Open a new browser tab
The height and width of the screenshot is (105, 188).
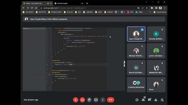tap(87, 3)
